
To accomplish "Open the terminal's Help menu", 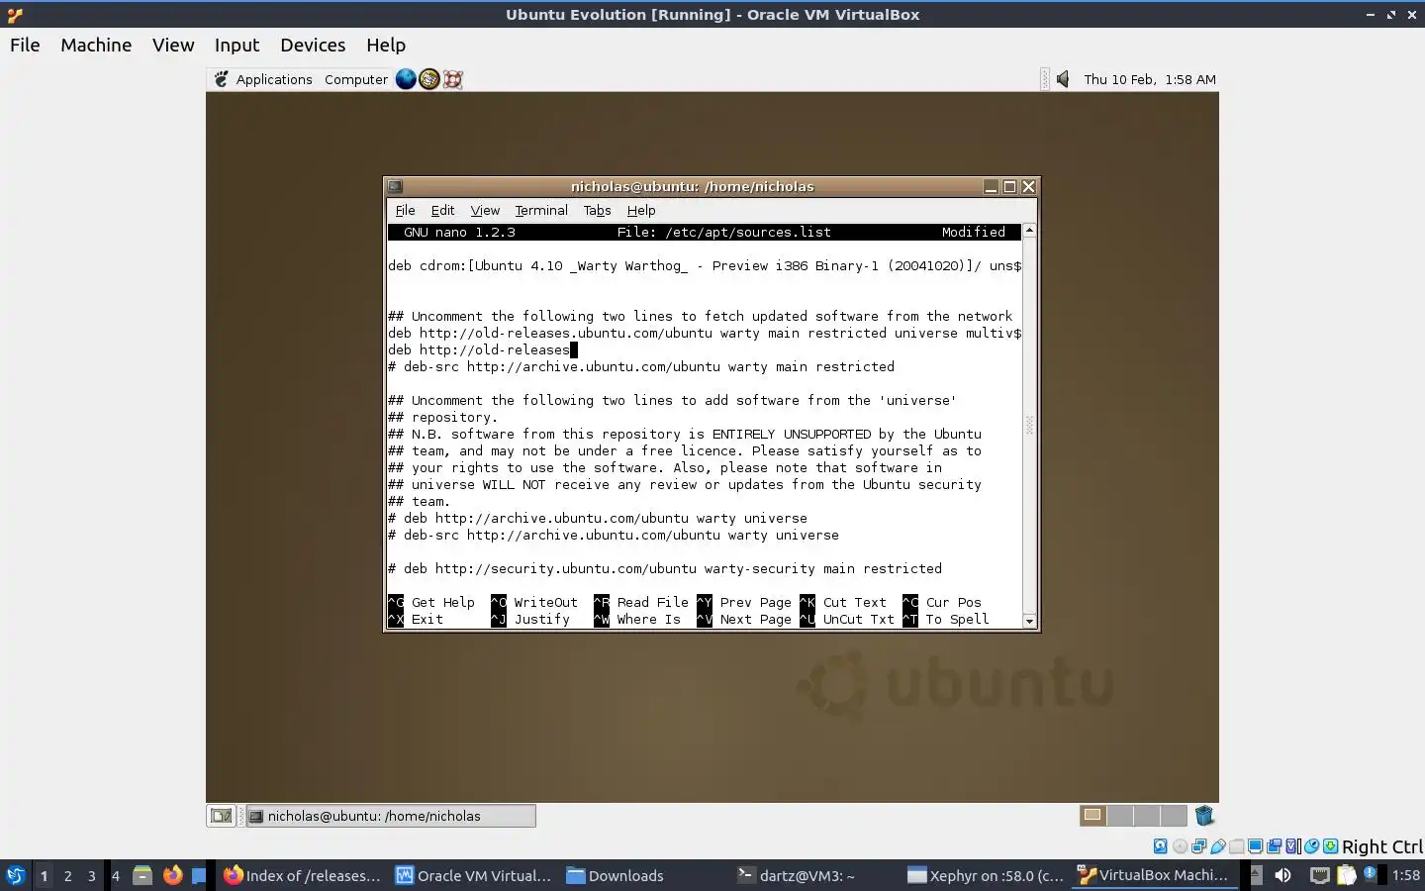I will tap(641, 210).
